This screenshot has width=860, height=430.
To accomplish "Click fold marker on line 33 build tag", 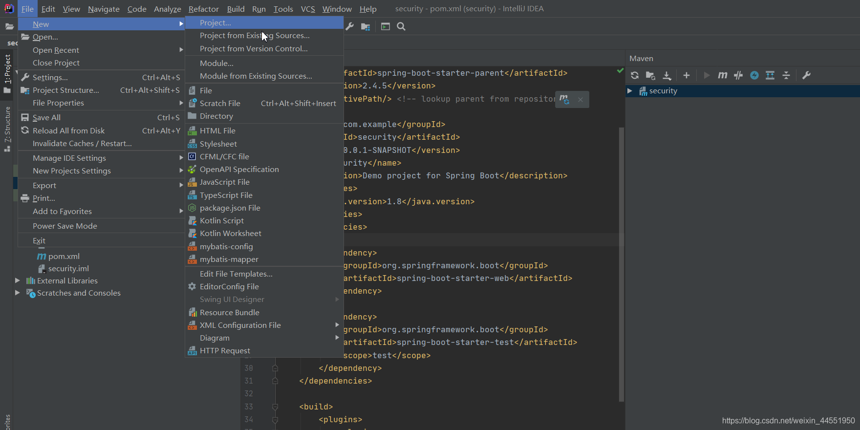I will click(275, 407).
